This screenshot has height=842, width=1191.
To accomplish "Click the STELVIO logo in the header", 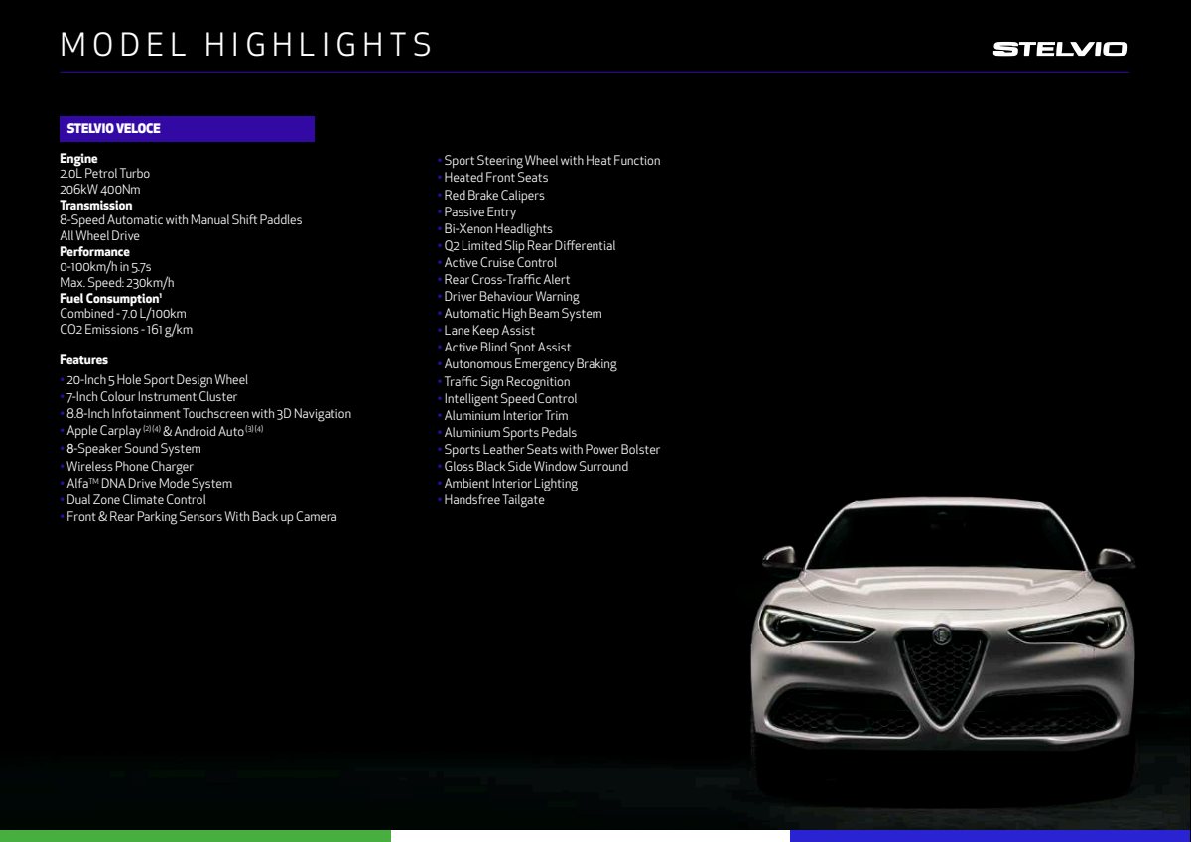I will pyautogui.click(x=1060, y=49).
